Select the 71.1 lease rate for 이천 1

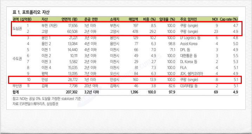pyautogui.click(x=172, y=50)
